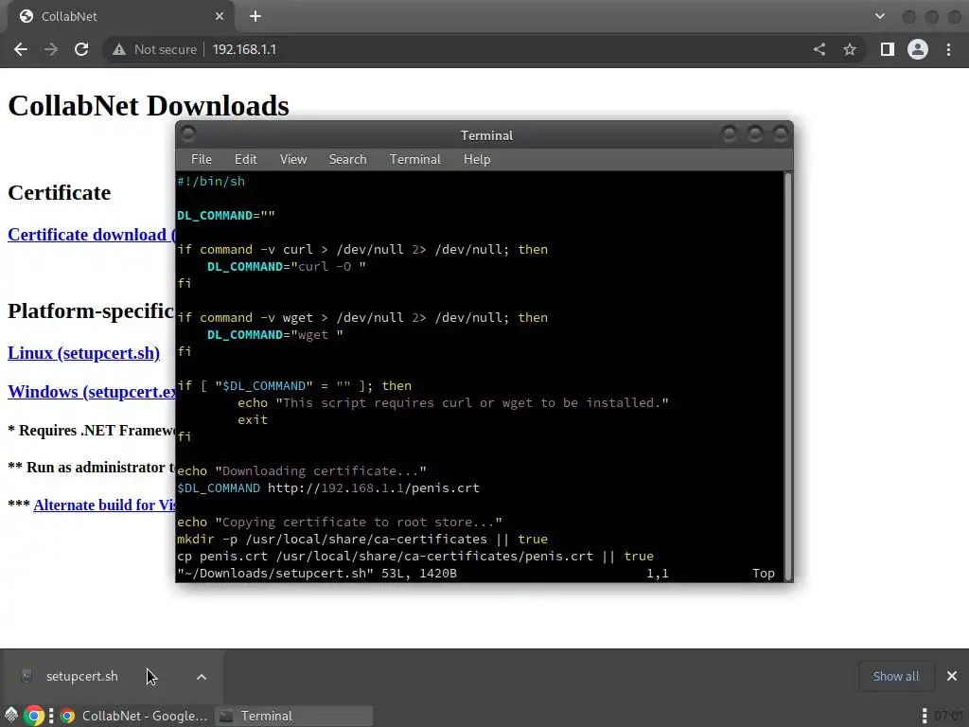This screenshot has height=727, width=969.
Task: Click the DL_COMMAND="wget " line
Action: point(275,334)
